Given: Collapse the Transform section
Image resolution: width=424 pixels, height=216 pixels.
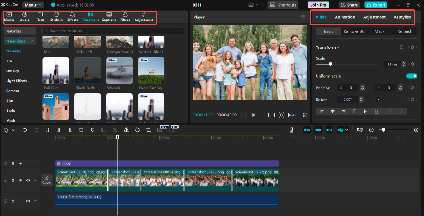Looking at the screenshot, I should click(338, 47).
